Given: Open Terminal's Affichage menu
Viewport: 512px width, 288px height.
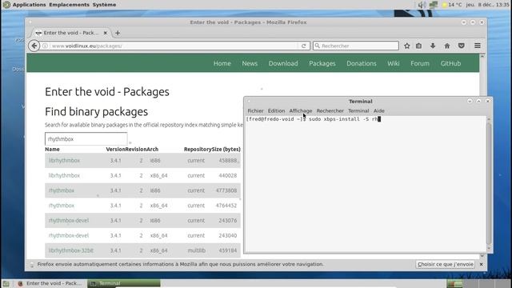Looking at the screenshot, I should (301, 110).
